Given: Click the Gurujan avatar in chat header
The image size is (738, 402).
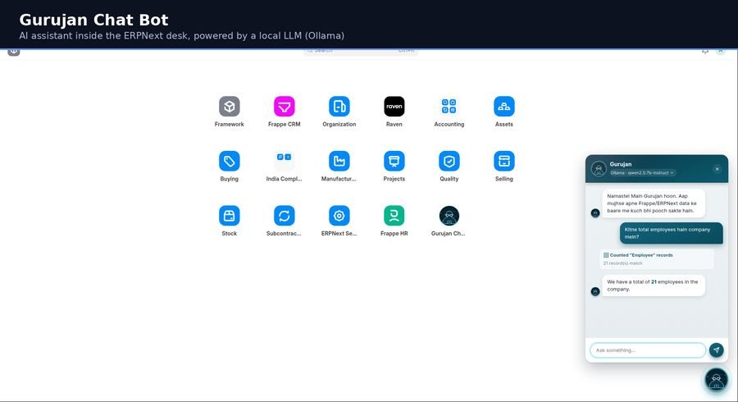Looking at the screenshot, I should 599,168.
